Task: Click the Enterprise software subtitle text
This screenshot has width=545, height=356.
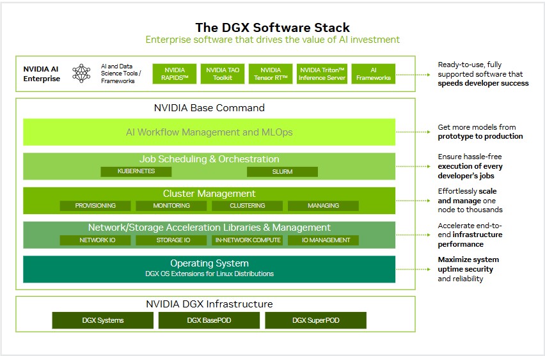Action: click(272, 40)
